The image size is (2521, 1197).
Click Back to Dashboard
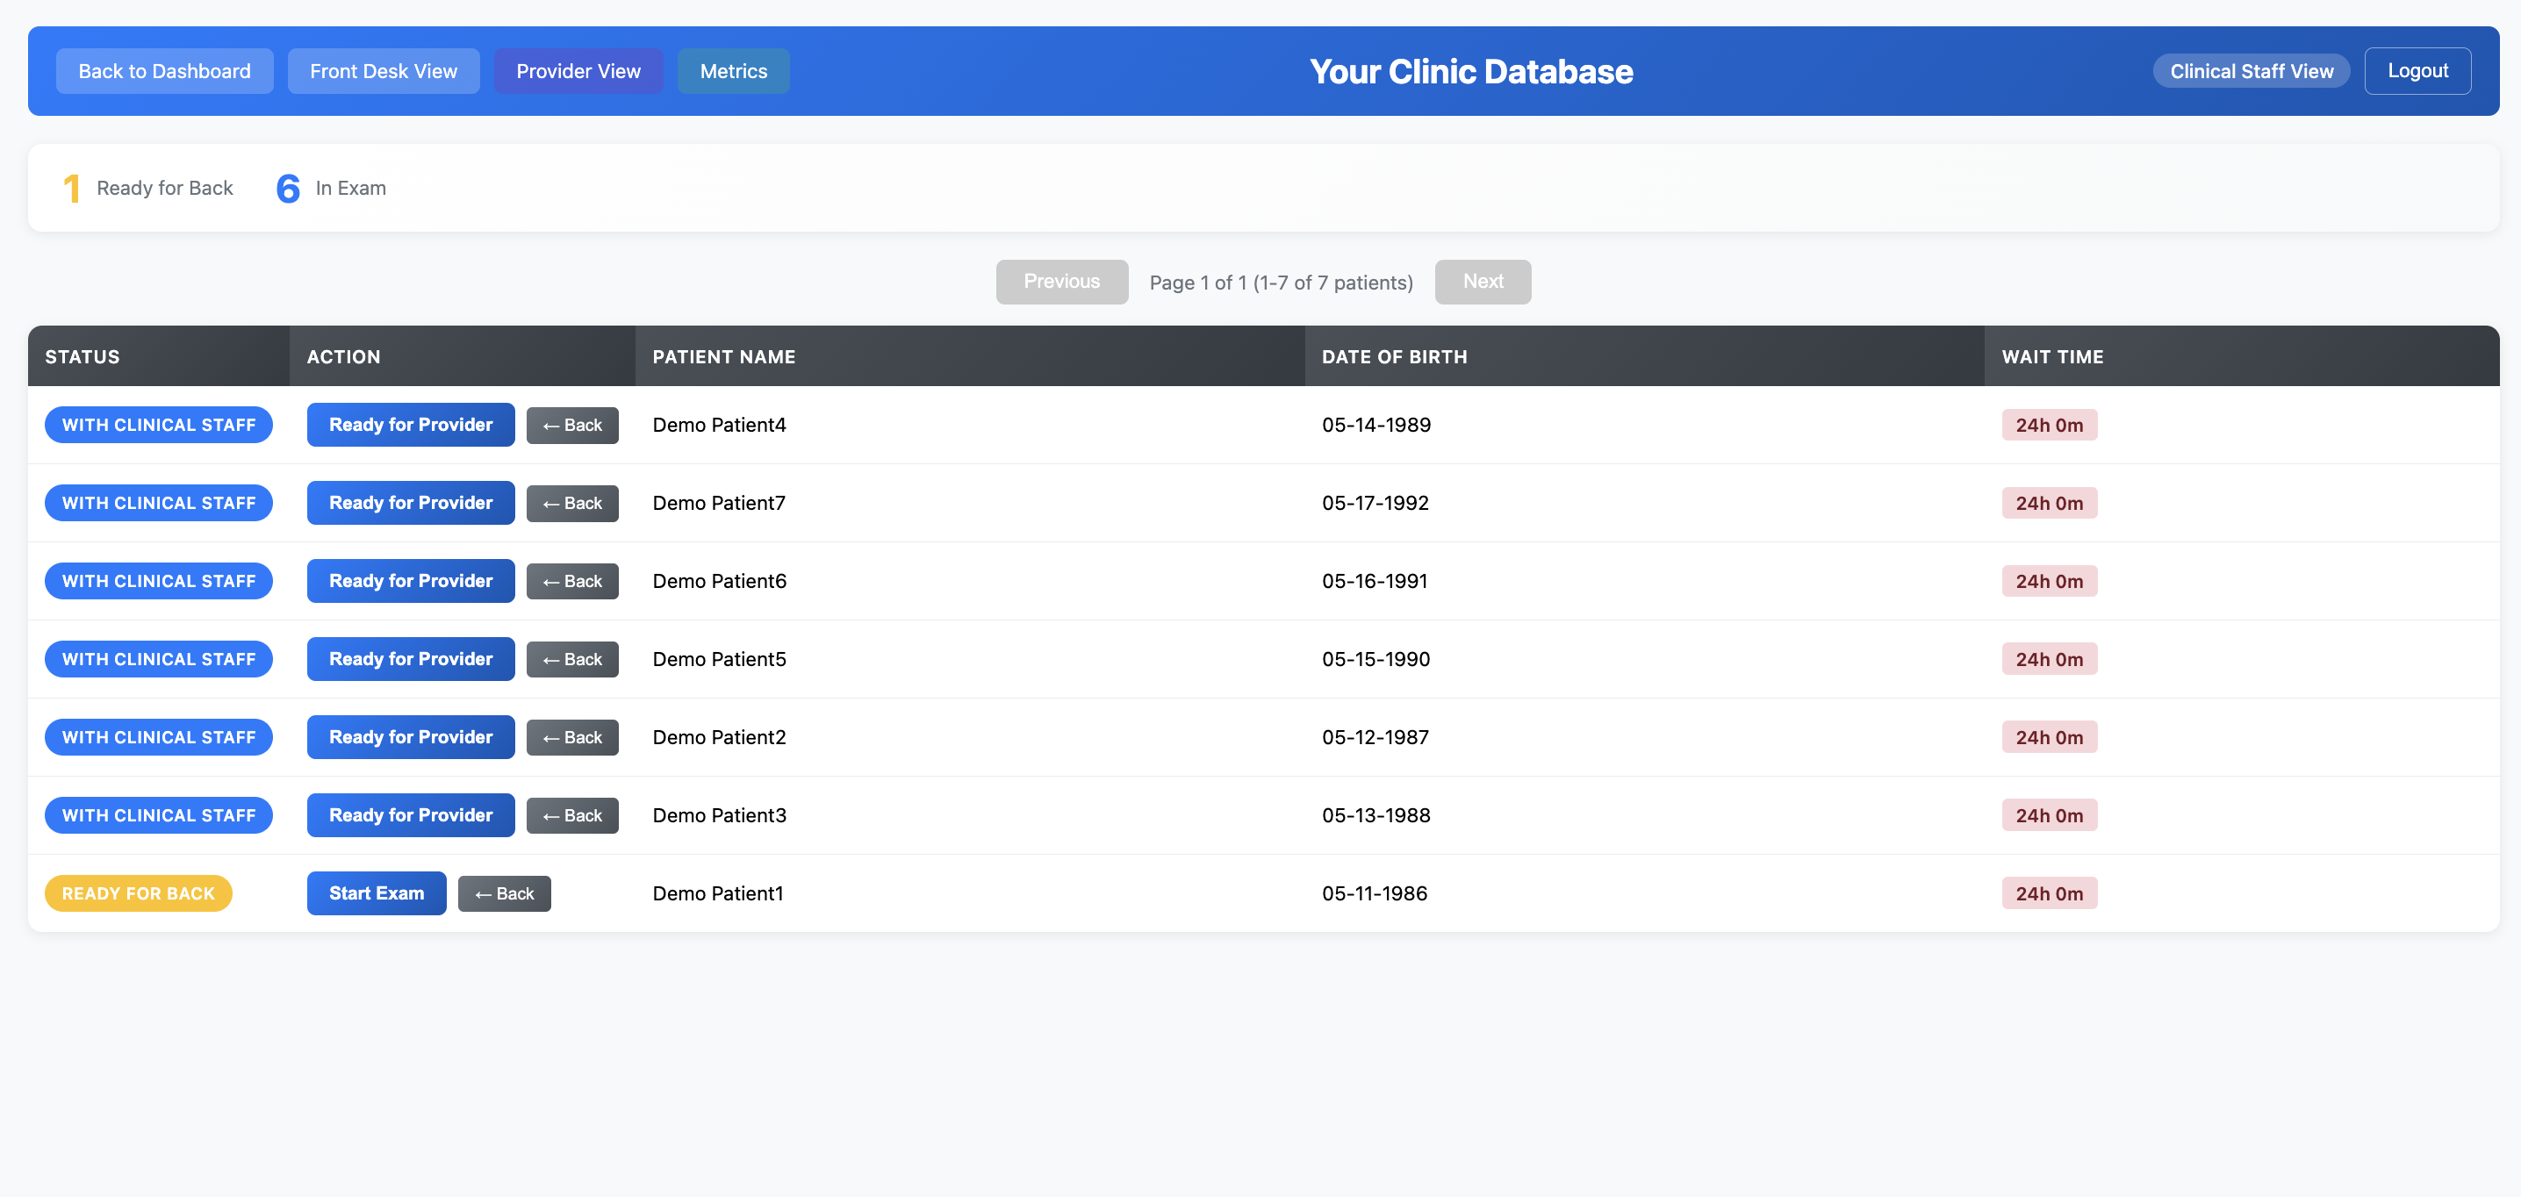(x=164, y=70)
